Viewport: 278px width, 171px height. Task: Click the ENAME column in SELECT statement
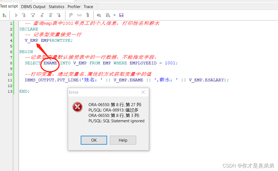pyautogui.click(x=50, y=63)
